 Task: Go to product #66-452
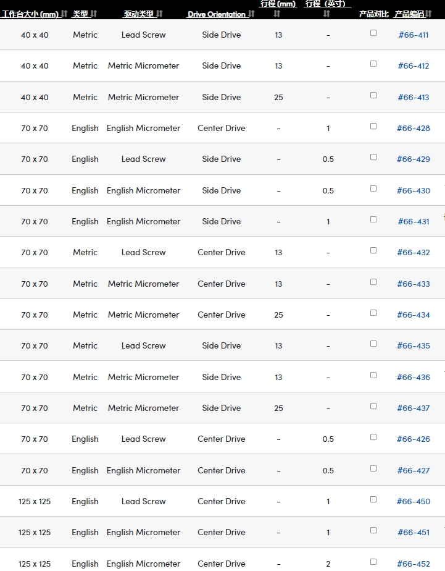(414, 564)
